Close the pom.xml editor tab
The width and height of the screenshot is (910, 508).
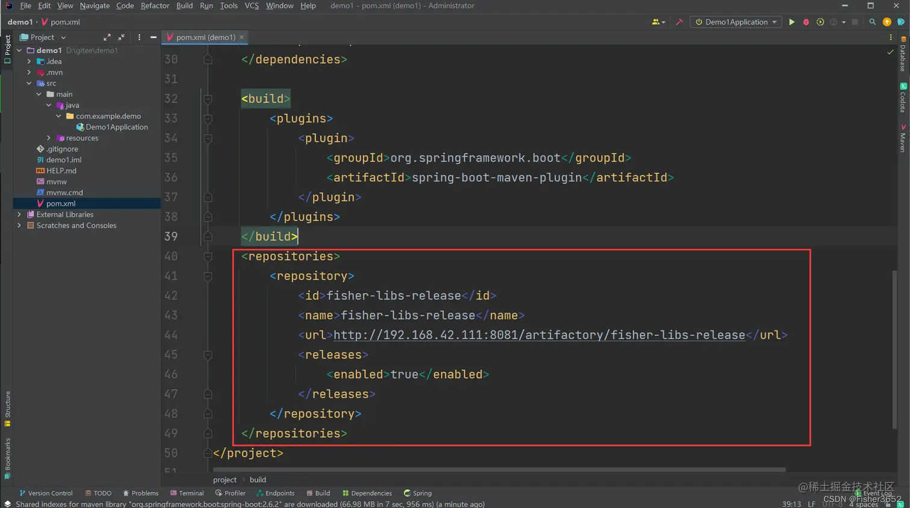point(242,37)
